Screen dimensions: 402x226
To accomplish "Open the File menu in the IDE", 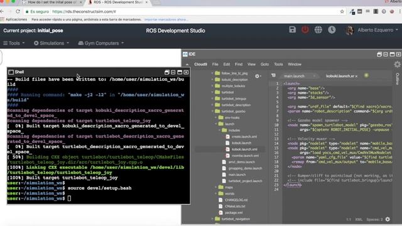I will 215,64.
